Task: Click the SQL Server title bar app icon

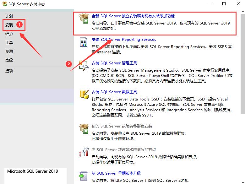Action: click(4, 4)
